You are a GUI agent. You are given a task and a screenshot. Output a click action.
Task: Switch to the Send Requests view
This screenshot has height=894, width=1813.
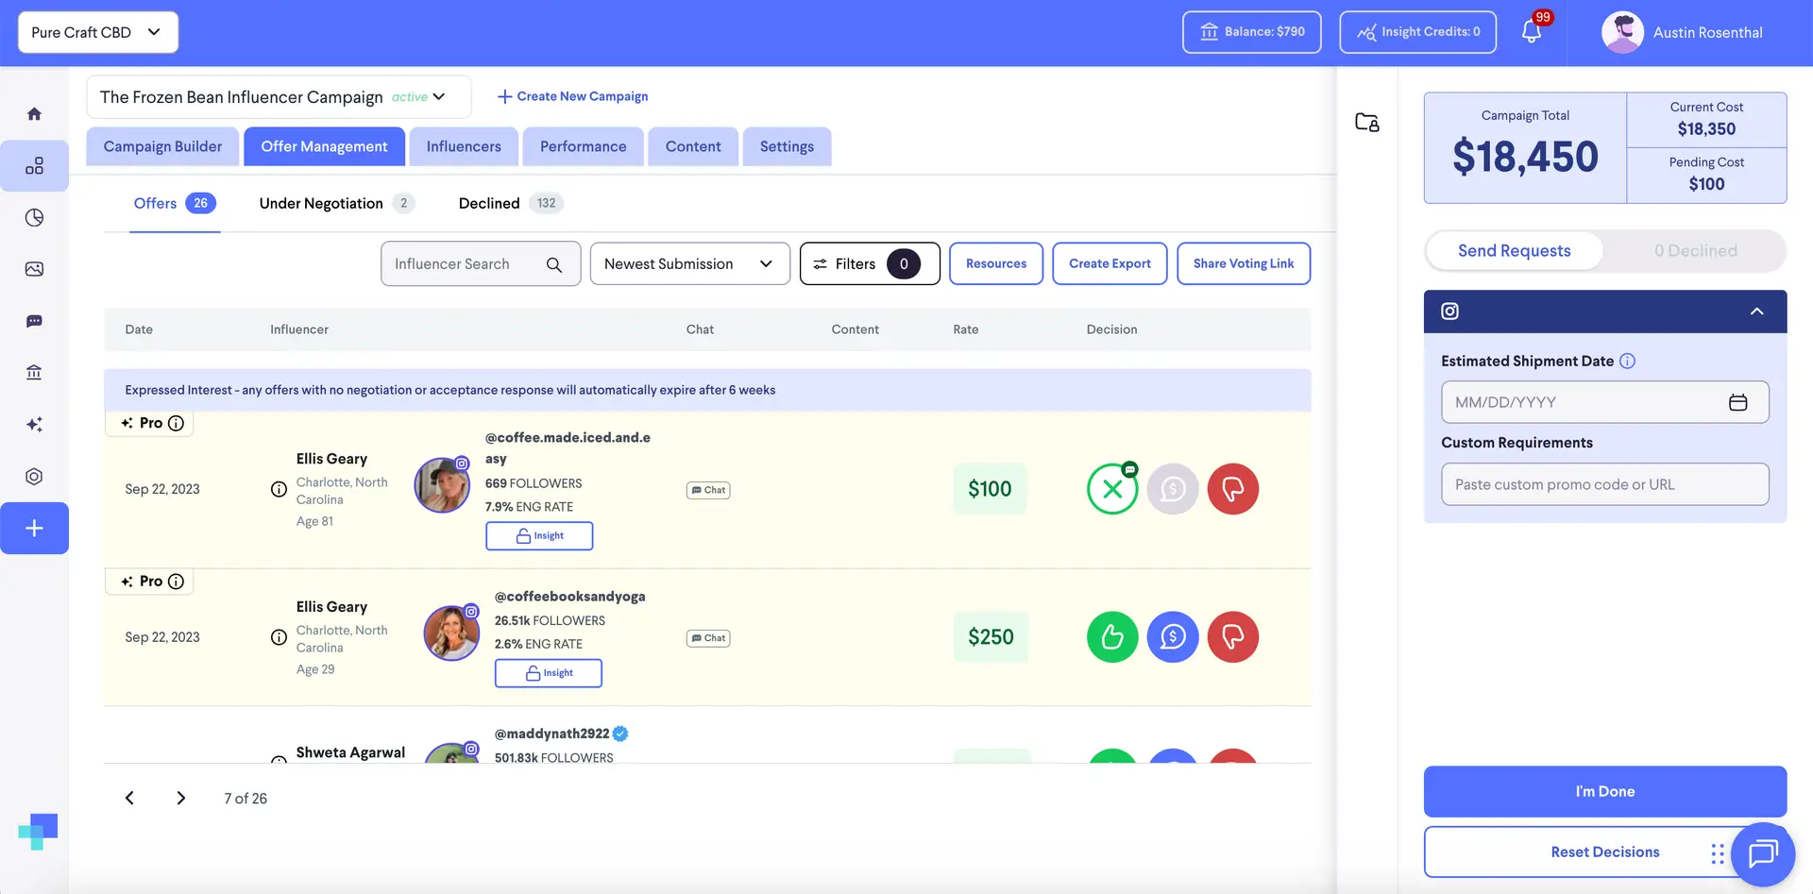[1514, 250]
